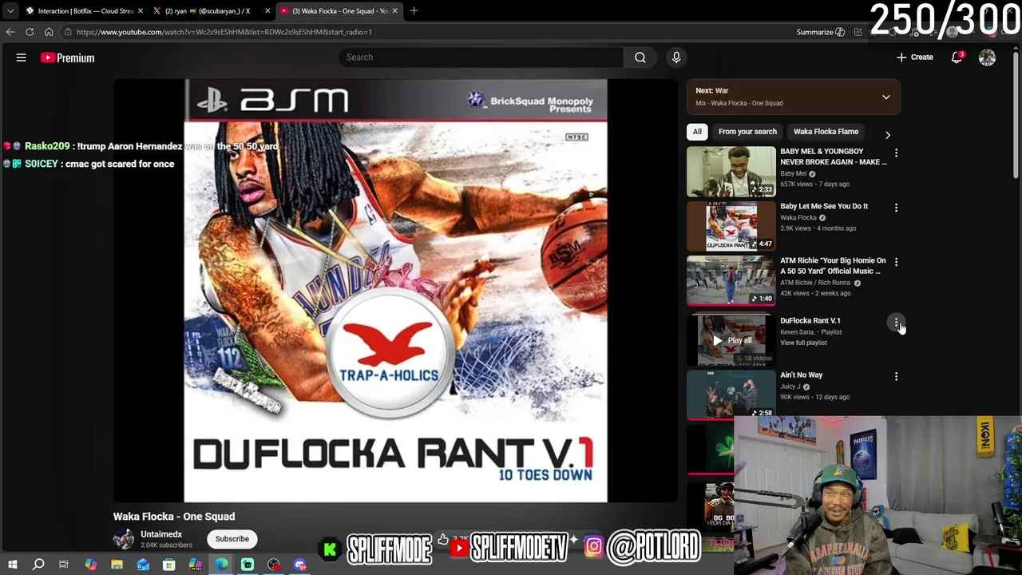The height and width of the screenshot is (575, 1022).
Task: Click the site info lock icon in address bar
Action: click(x=68, y=32)
